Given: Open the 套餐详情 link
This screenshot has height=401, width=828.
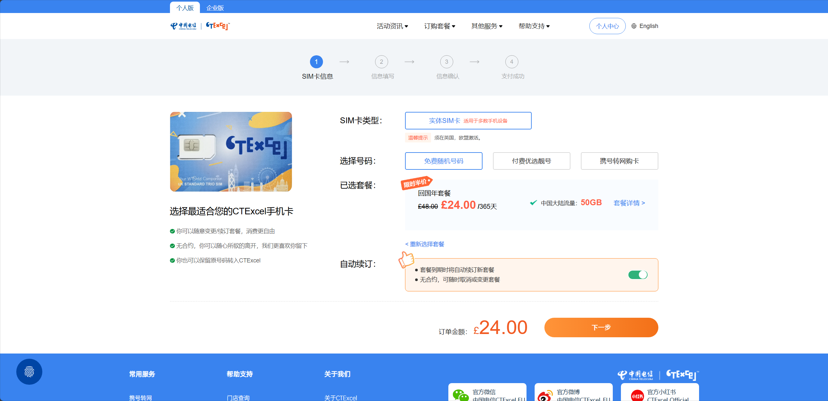Looking at the screenshot, I should 629,203.
